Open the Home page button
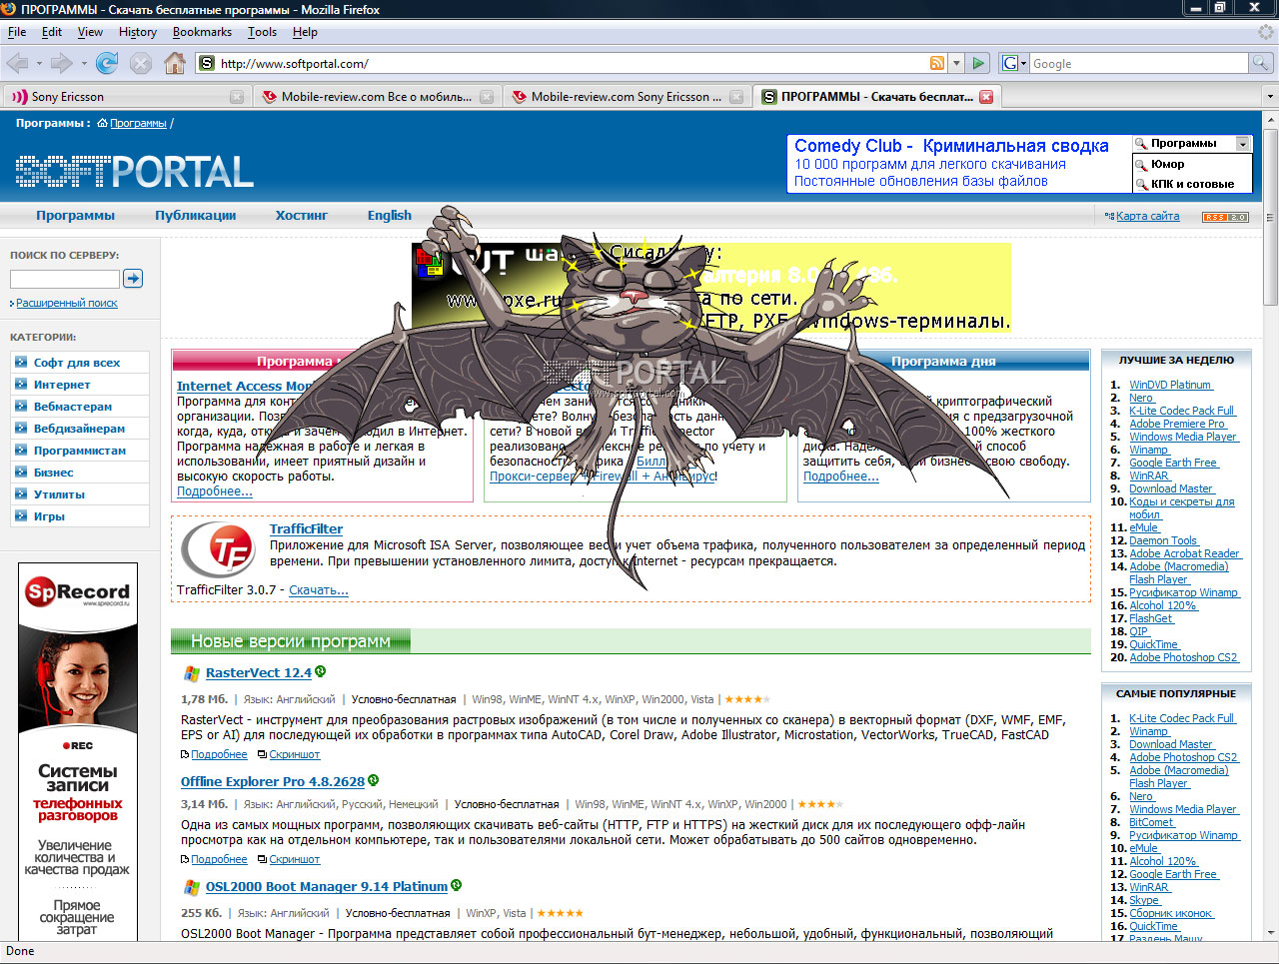The height and width of the screenshot is (964, 1279). (x=175, y=63)
